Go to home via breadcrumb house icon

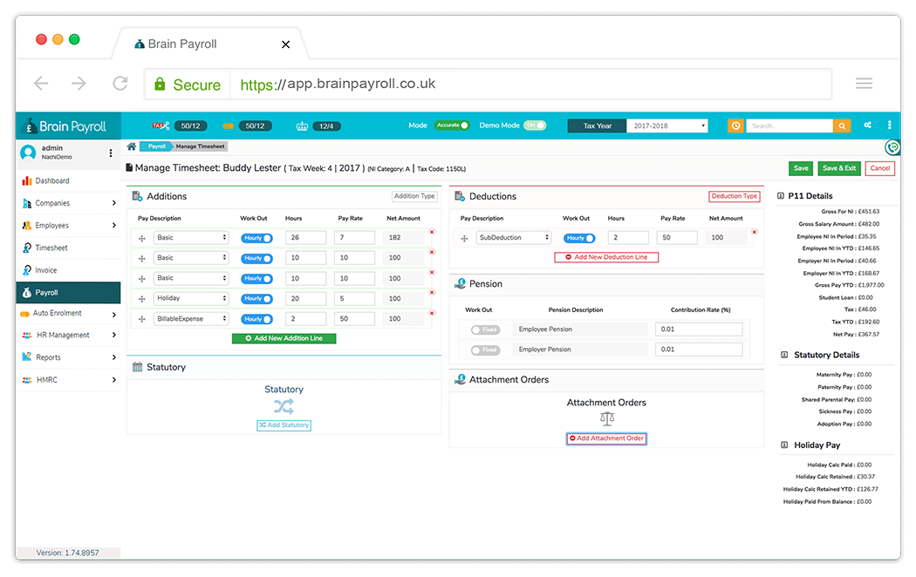coord(132,146)
